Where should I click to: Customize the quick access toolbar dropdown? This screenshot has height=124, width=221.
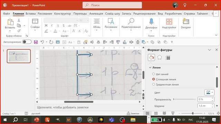pos(172,42)
